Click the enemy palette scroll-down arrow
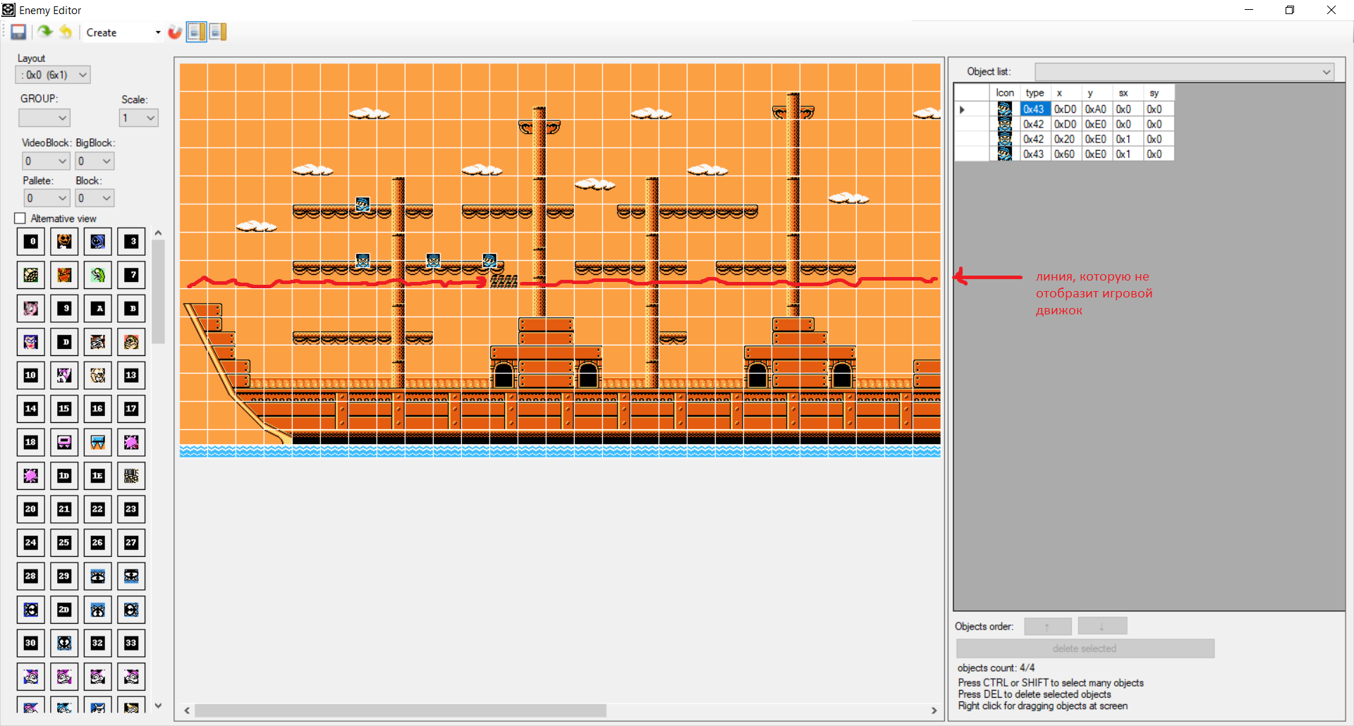 [x=158, y=705]
